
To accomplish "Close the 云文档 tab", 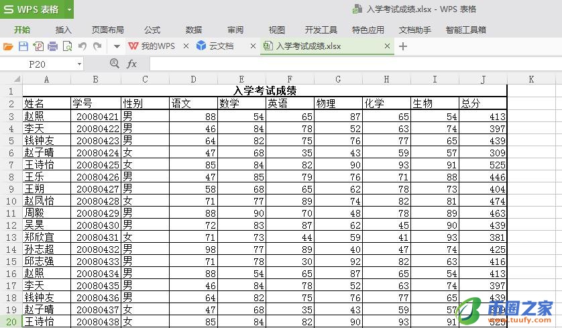I will coord(253,46).
